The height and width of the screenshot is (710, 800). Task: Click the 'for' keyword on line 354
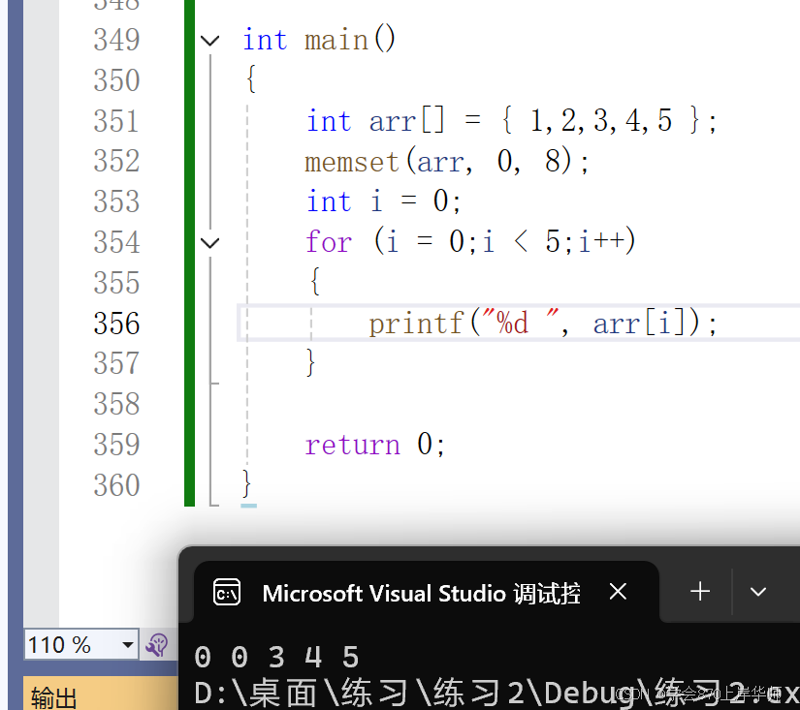pos(329,241)
